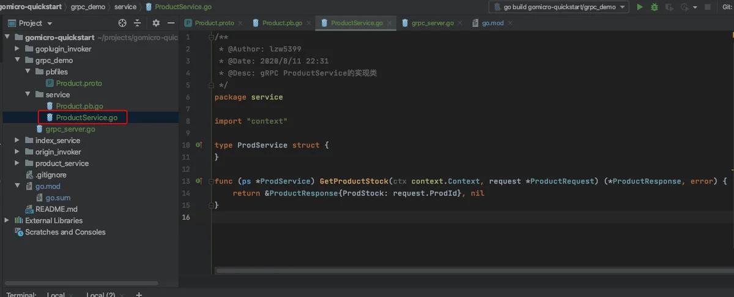The image size is (734, 297).
Task: Select the pbfiles folder name in tree
Action: coord(56,72)
